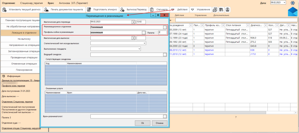299x133 pixels.
Task: Confirm dialog with Ok button
Action: (x=143, y=123)
